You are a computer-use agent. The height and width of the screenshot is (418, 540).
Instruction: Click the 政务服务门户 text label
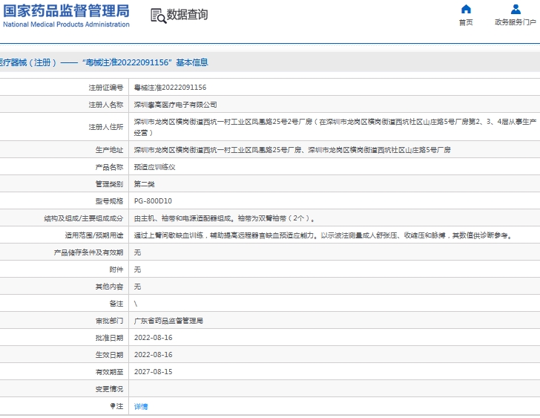[x=516, y=22]
